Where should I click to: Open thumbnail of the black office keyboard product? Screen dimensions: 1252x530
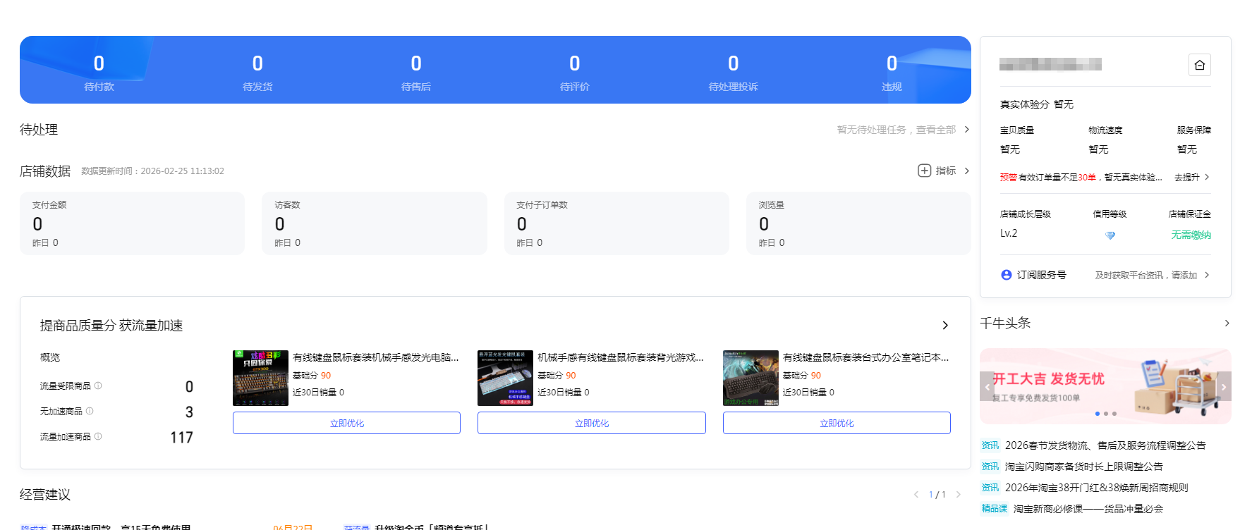point(750,378)
